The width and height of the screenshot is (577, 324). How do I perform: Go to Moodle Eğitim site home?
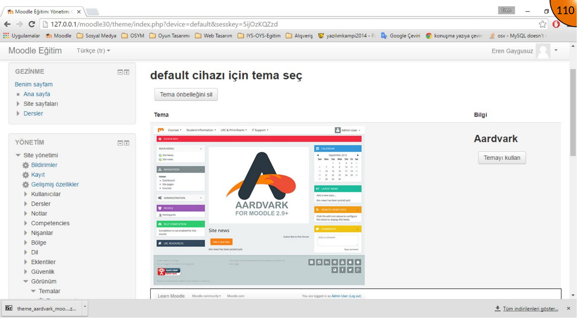click(x=35, y=51)
